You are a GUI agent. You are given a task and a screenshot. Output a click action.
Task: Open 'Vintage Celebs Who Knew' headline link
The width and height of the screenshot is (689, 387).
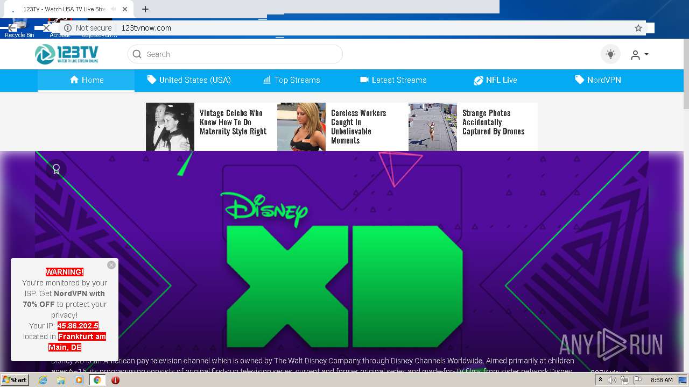pos(233,122)
